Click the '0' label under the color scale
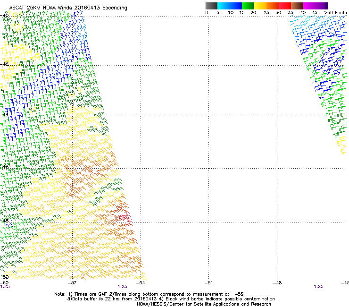The image size is (349, 307). click(207, 13)
